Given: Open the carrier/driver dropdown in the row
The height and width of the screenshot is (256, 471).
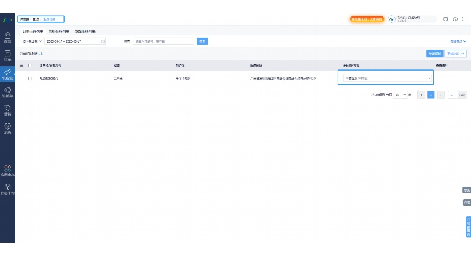Looking at the screenshot, I should (x=388, y=78).
